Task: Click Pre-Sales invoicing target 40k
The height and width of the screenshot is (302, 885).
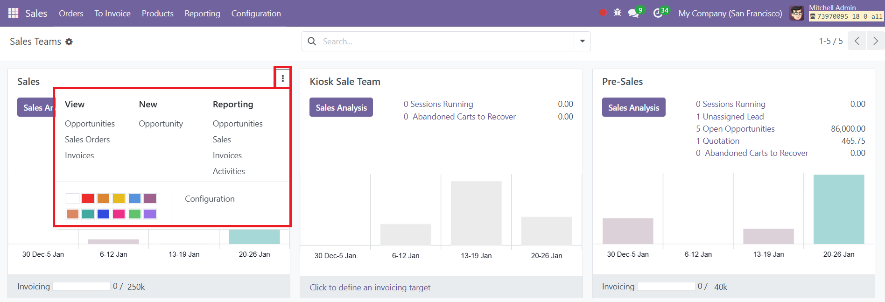Action: [721, 287]
